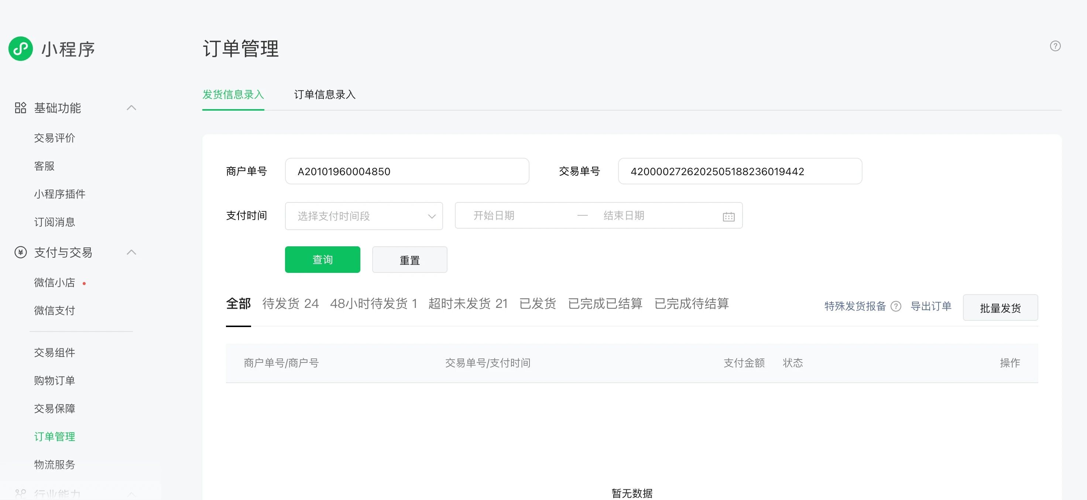Viewport: 1087px width, 500px height.
Task: Click the green mini program logo icon
Action: coord(21,49)
